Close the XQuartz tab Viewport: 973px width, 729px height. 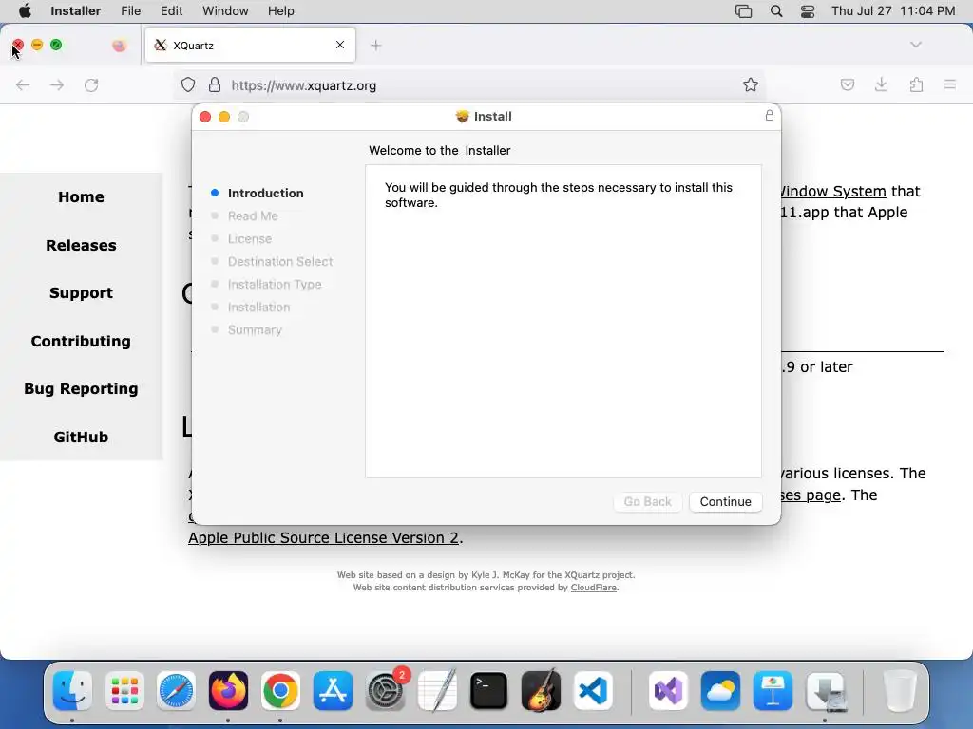pyautogui.click(x=339, y=45)
